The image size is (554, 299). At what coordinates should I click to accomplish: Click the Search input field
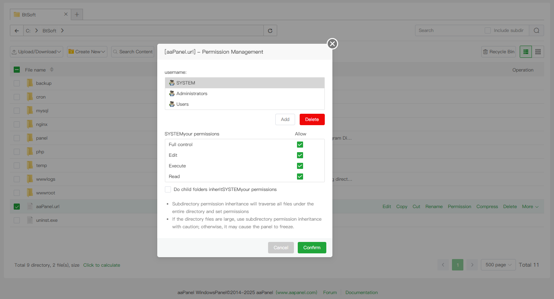click(x=449, y=30)
